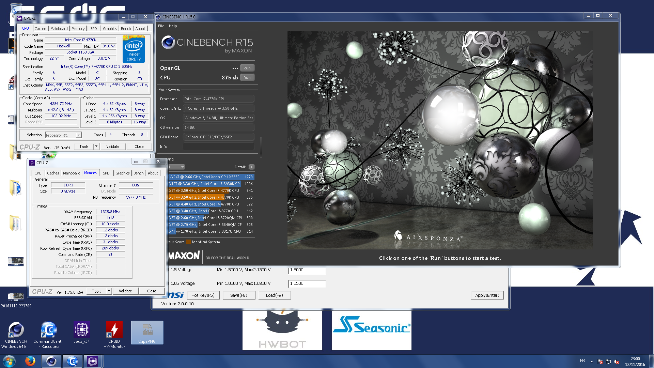
Task: Click the Show desktop strip at taskbar end
Action: click(x=651, y=362)
